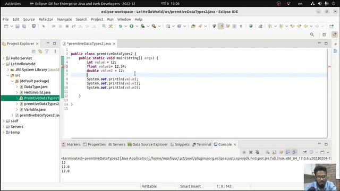Toggle Word Wrap toolbar icon
The width and height of the screenshot is (340, 191).
[x=228, y=26]
